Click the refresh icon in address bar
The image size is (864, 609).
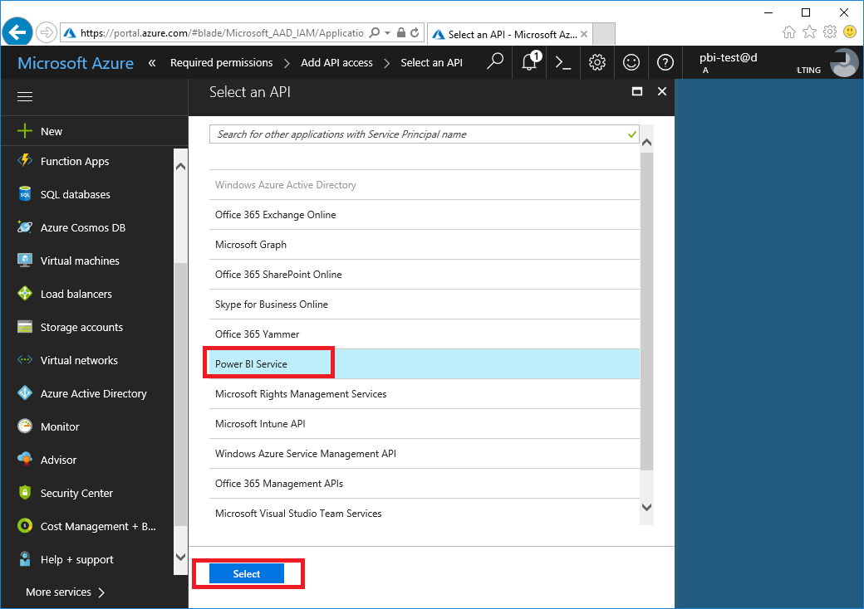415,33
